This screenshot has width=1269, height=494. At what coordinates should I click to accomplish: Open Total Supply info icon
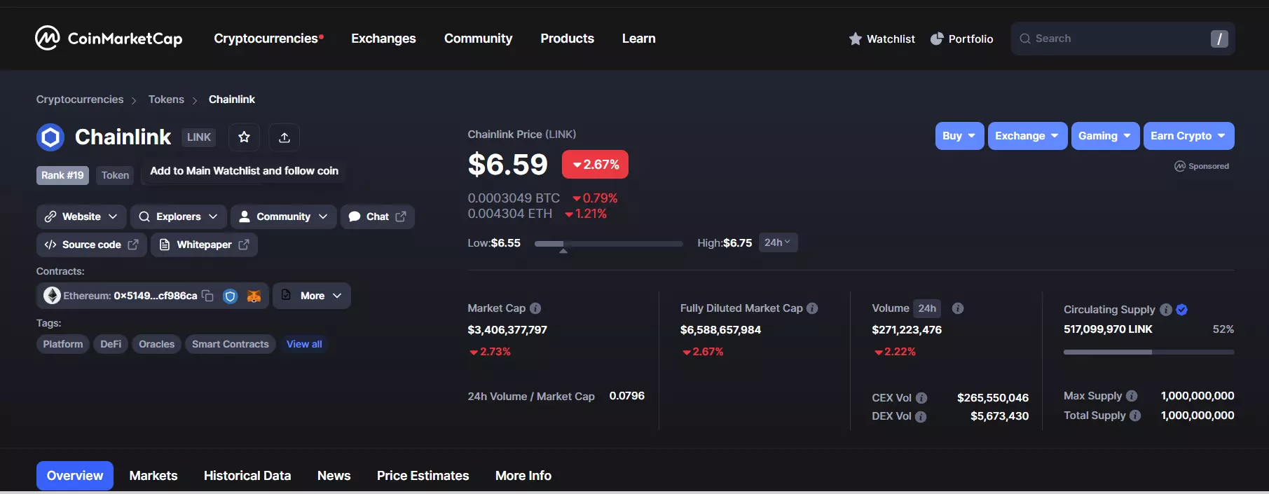click(x=1135, y=416)
